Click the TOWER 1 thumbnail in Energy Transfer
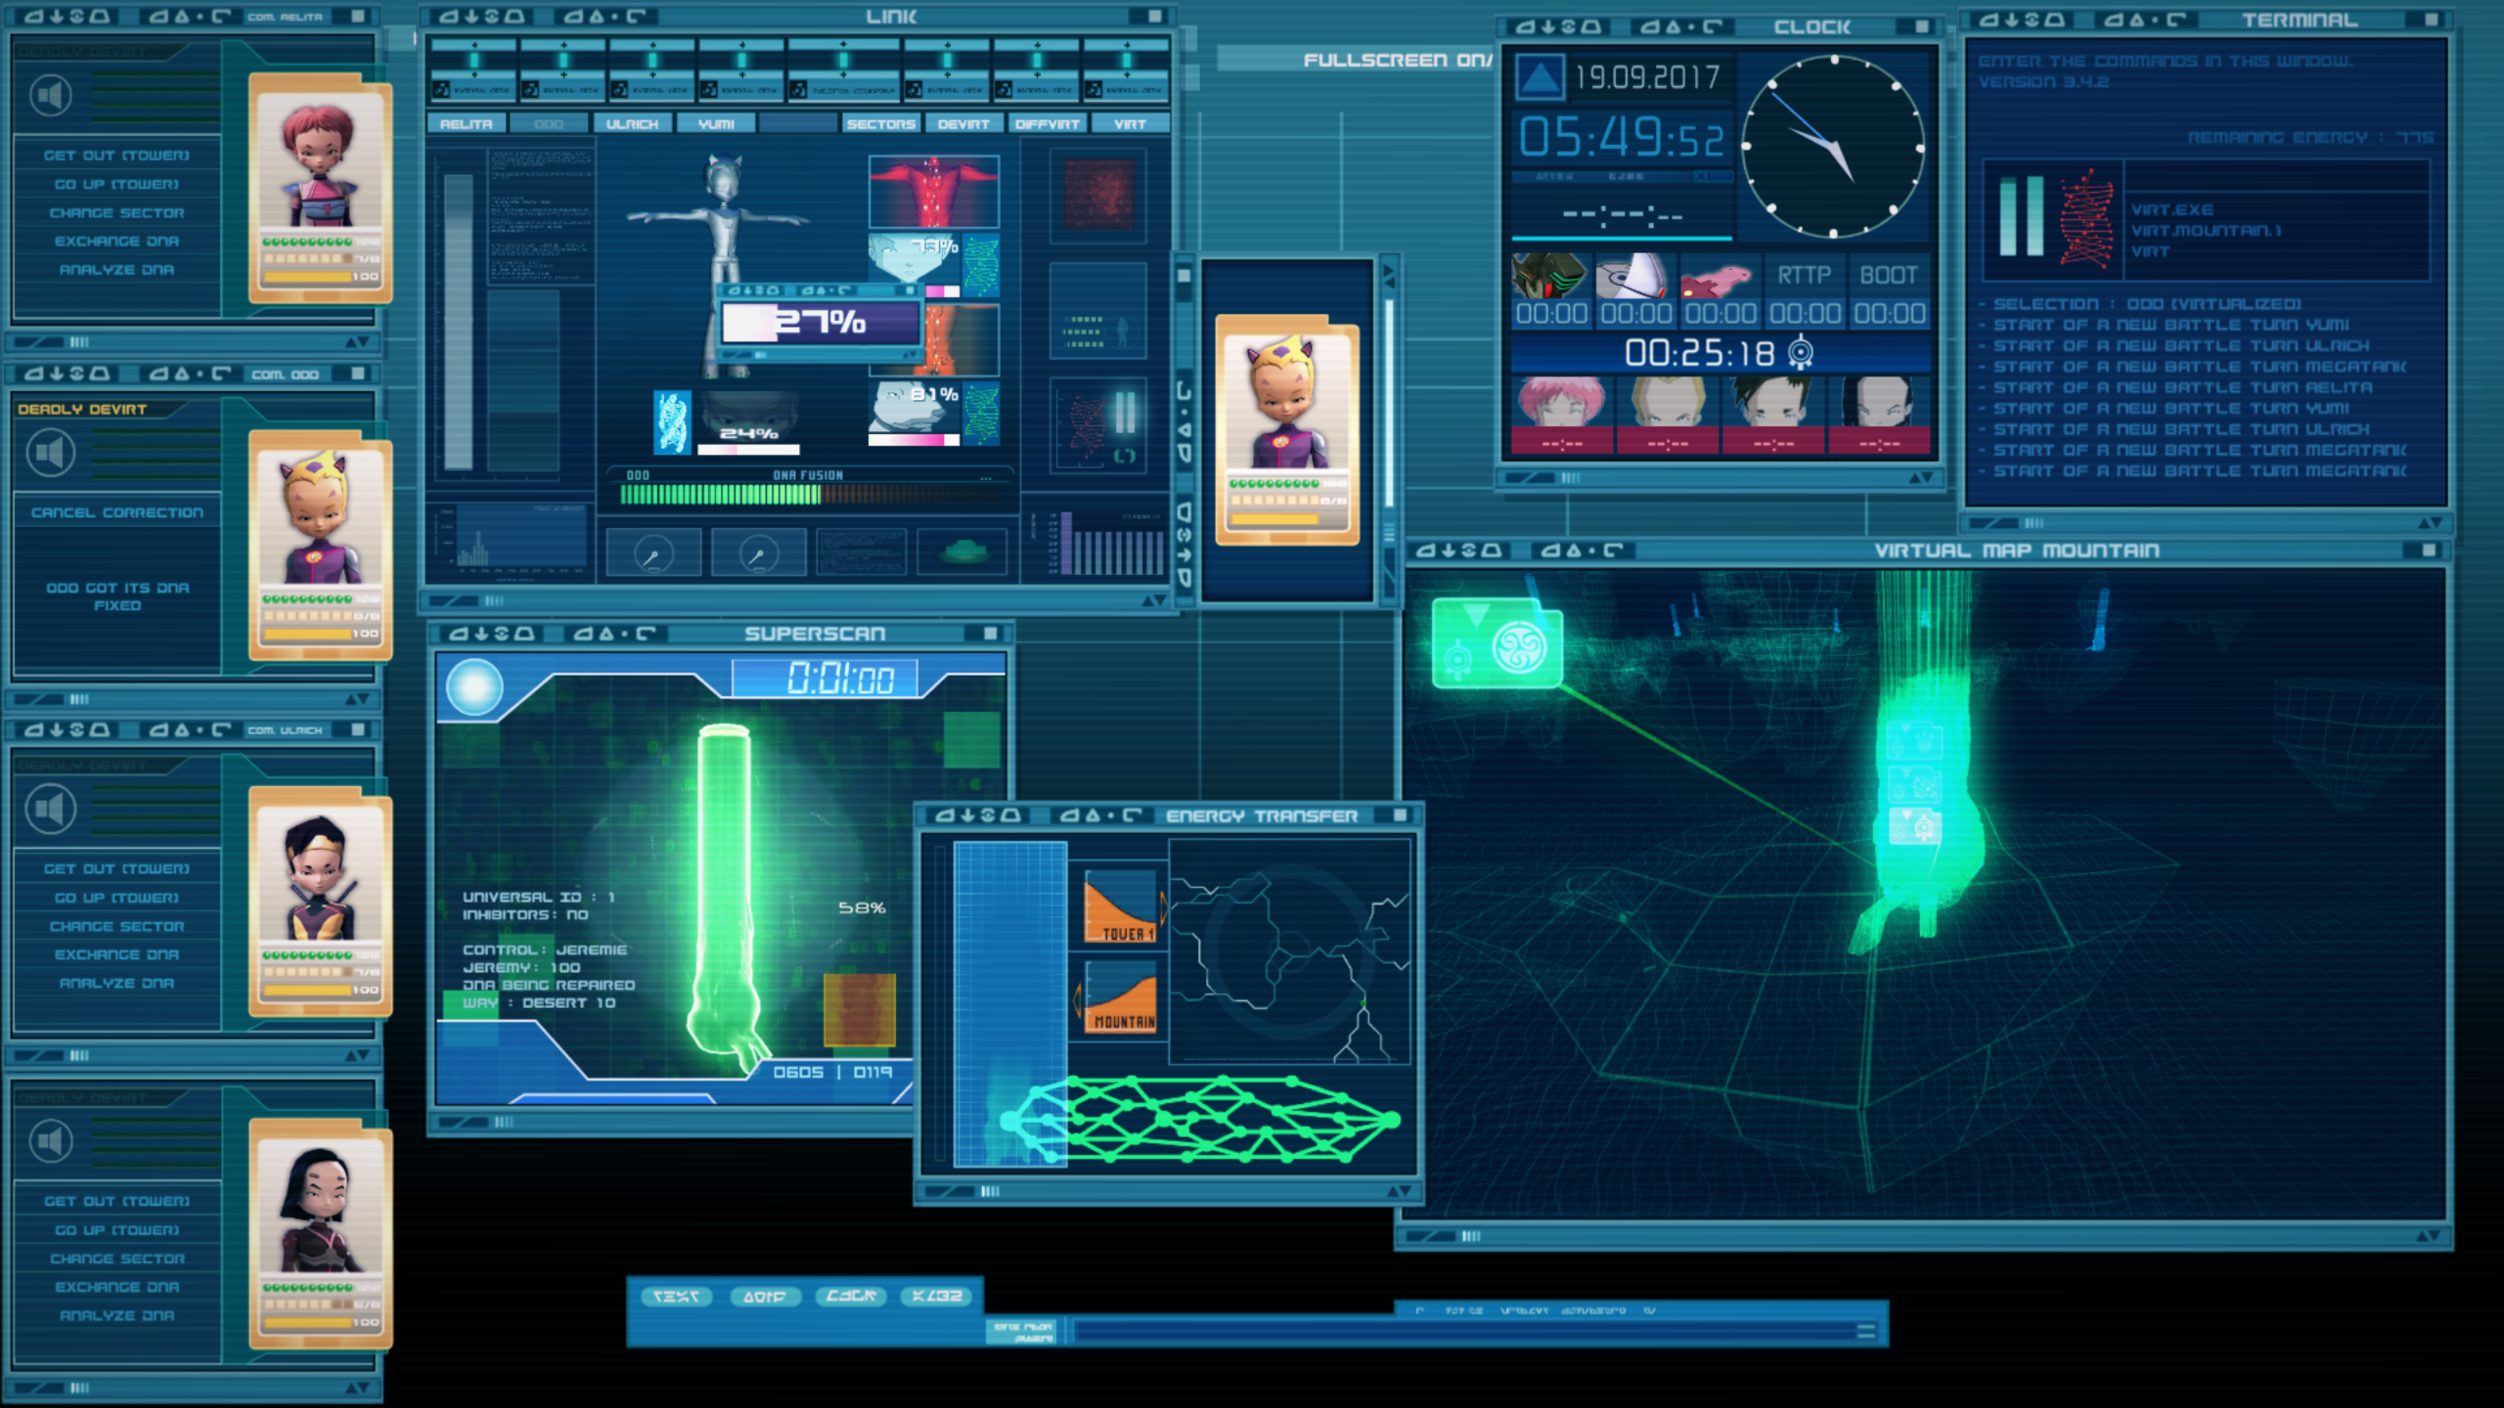The height and width of the screenshot is (1408, 2504). tap(1121, 906)
